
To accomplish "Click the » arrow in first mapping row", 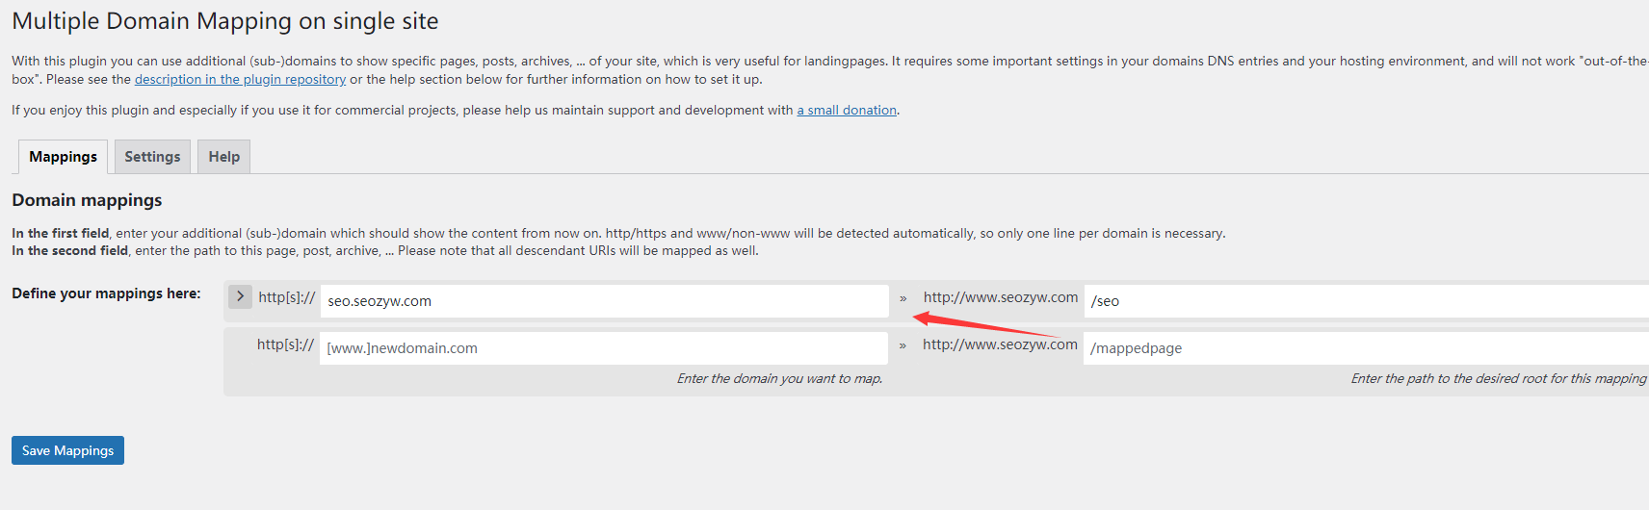I will [x=903, y=298].
